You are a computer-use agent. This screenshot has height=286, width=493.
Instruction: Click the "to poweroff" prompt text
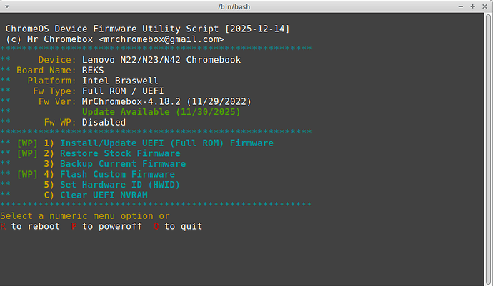tap(110, 226)
